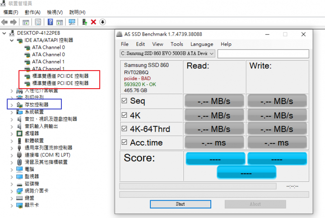Click the Forward arrow in Device Manager toolbar
Screen dimensions: 325x218
click(14, 22)
